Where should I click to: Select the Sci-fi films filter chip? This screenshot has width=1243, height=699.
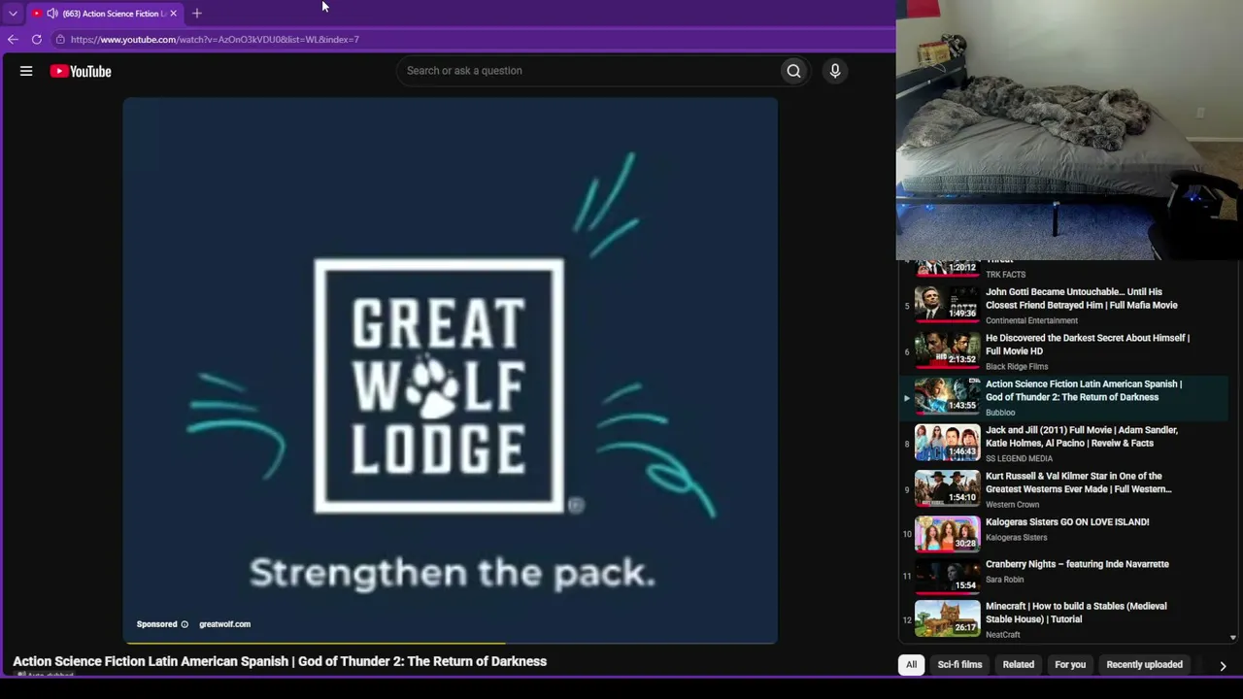click(x=959, y=665)
